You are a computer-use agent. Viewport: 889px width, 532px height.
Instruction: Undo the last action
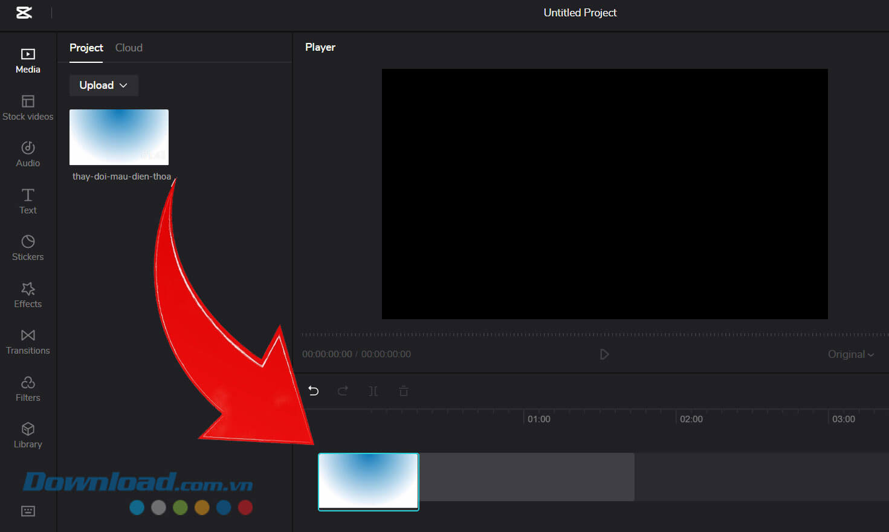point(313,391)
